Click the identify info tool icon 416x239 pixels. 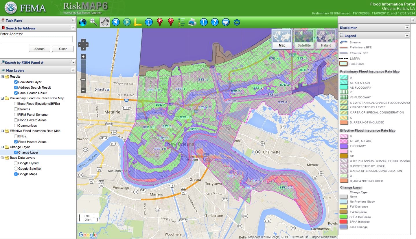(x=149, y=22)
